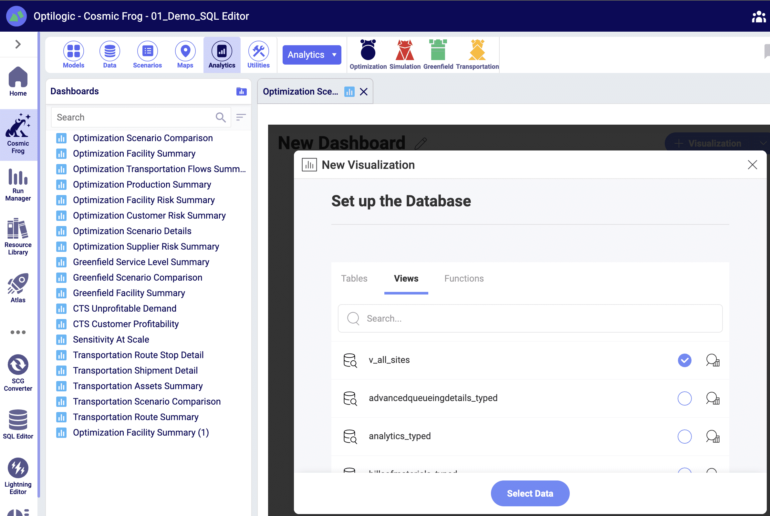The height and width of the screenshot is (516, 770).
Task: Switch to the Tables tab
Action: coord(354,278)
